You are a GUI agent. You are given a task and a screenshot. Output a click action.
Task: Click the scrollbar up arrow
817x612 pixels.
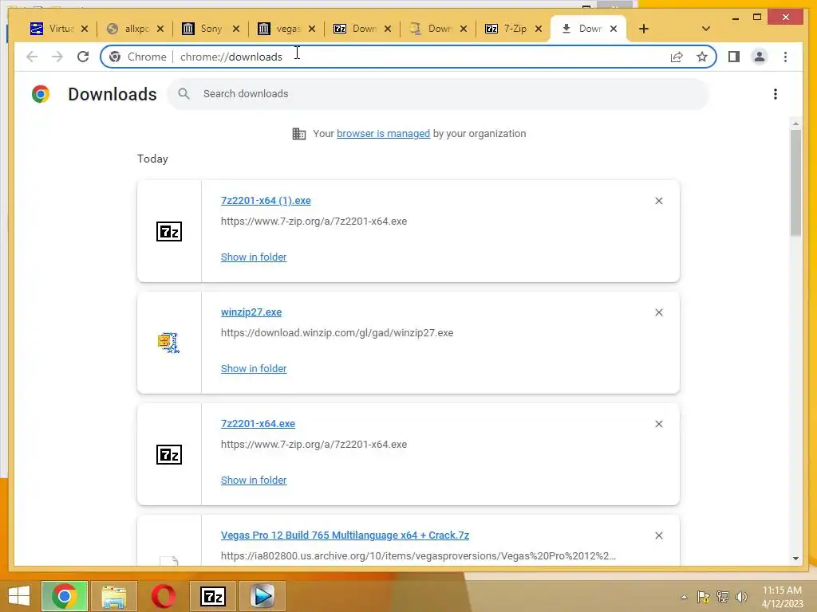(795, 124)
